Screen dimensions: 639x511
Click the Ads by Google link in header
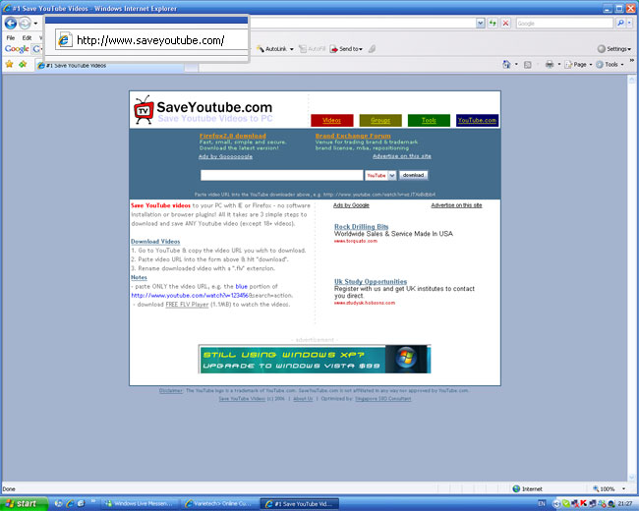225,156
